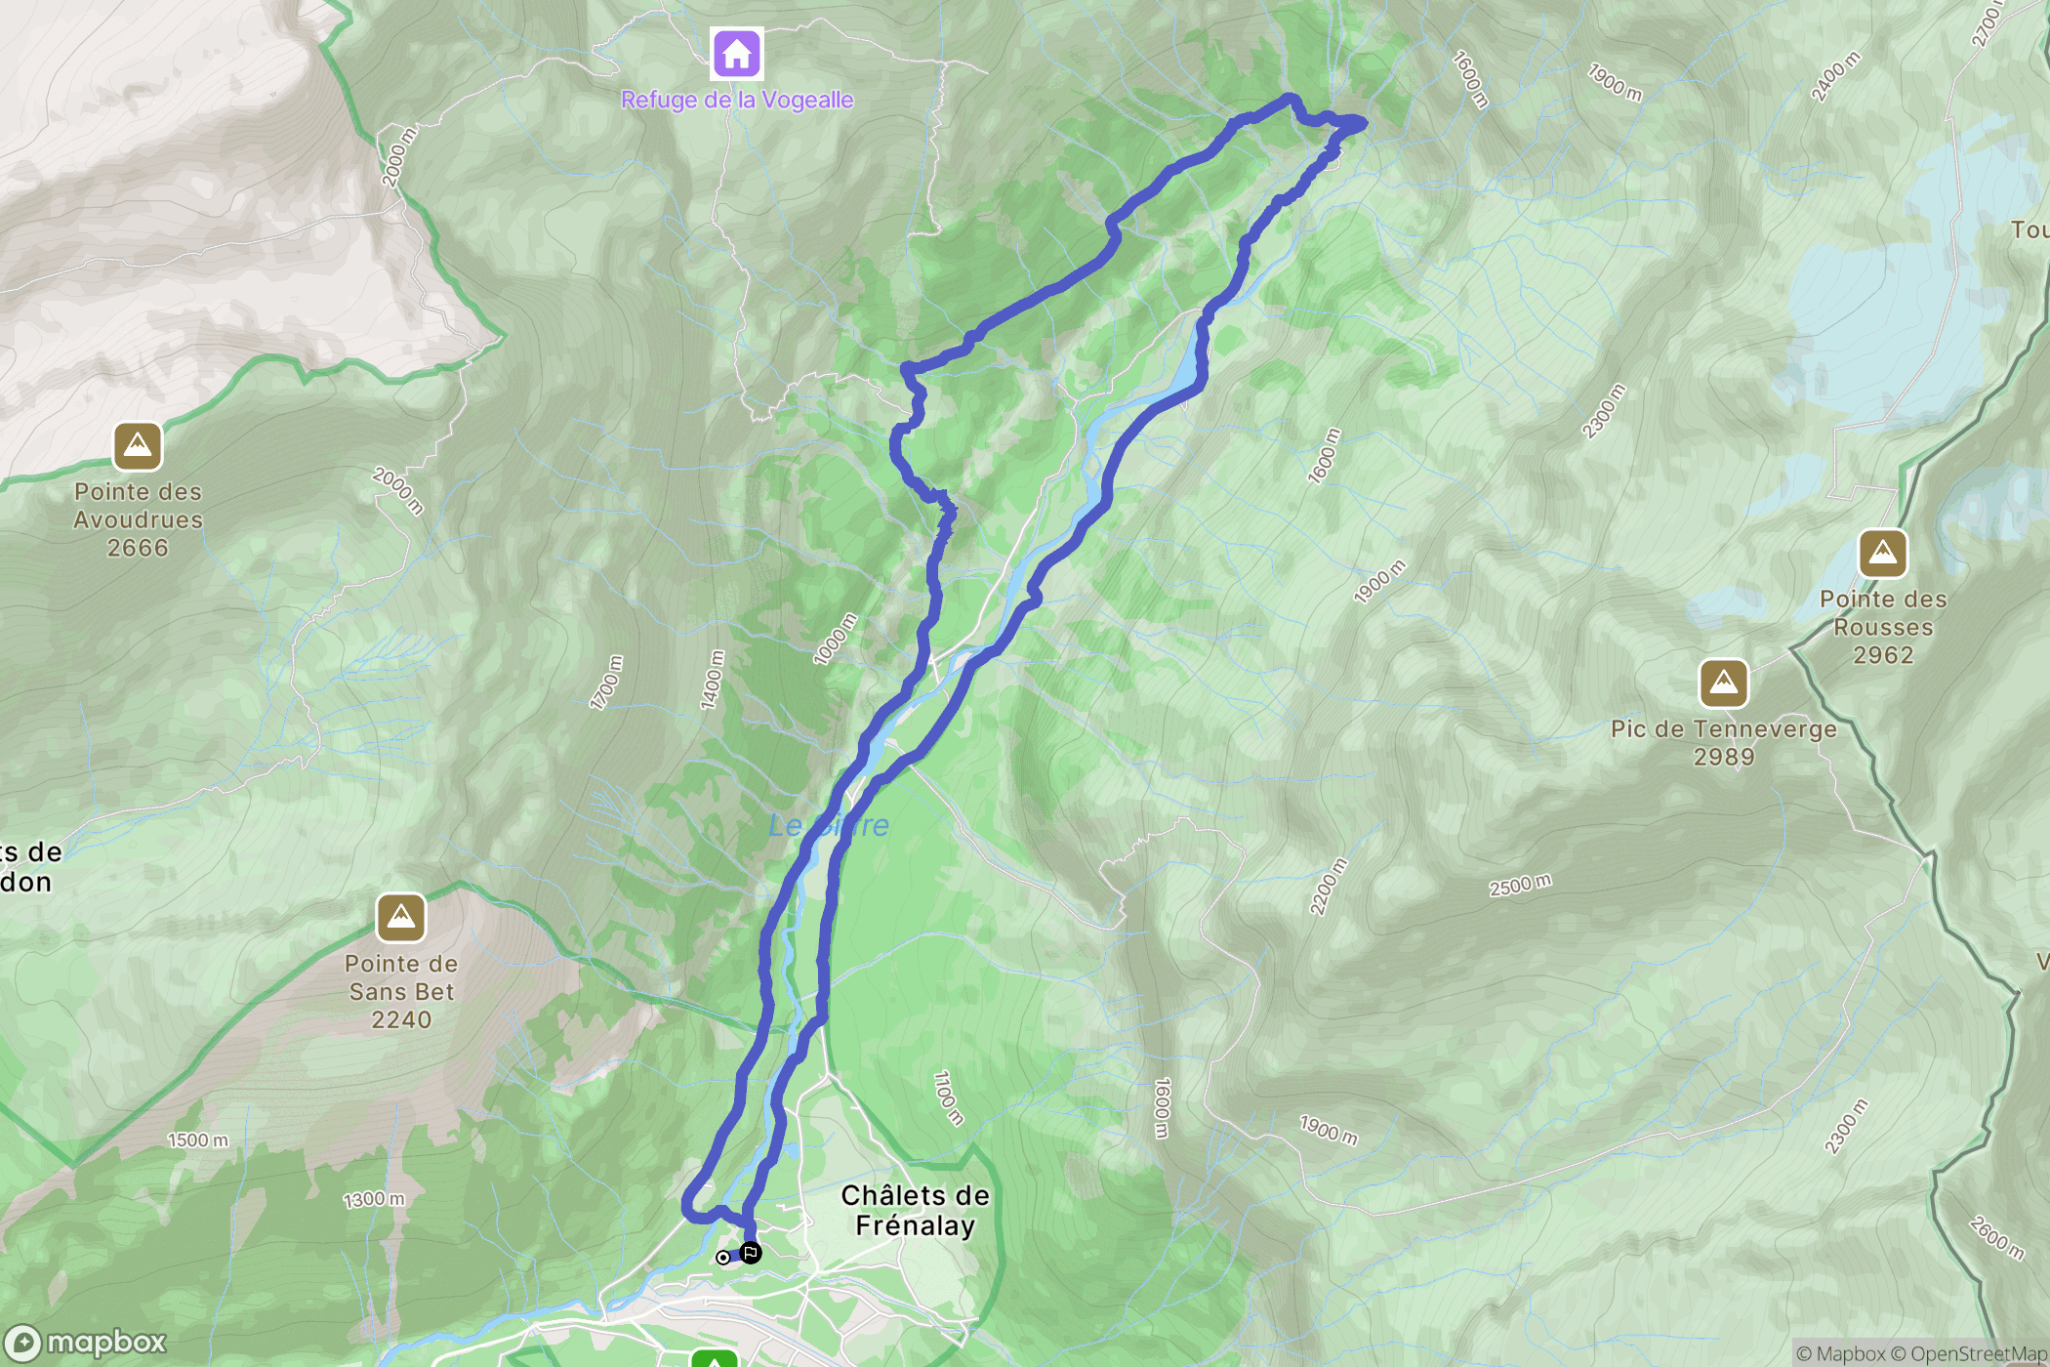Click the blue route's northernmost turning point

pyautogui.click(x=1291, y=98)
